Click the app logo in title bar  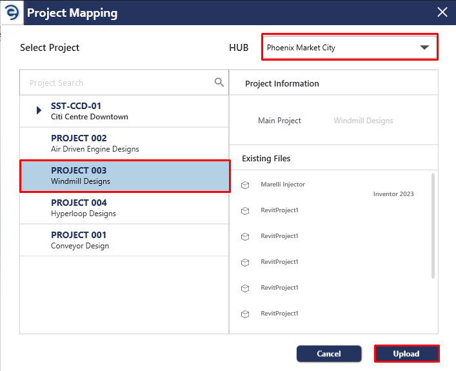click(12, 12)
